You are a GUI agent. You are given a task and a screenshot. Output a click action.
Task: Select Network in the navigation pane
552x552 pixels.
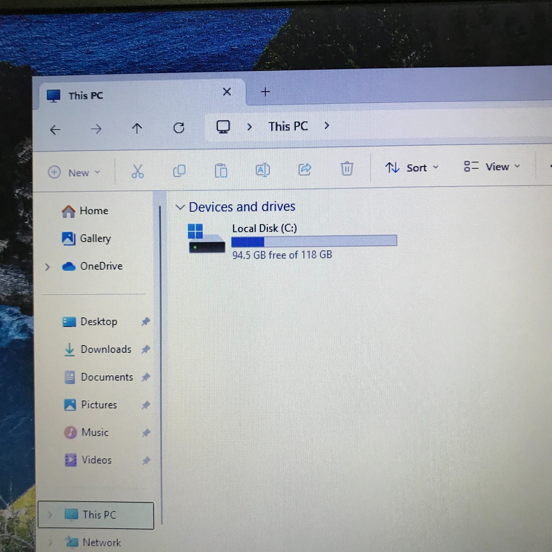[93, 543]
